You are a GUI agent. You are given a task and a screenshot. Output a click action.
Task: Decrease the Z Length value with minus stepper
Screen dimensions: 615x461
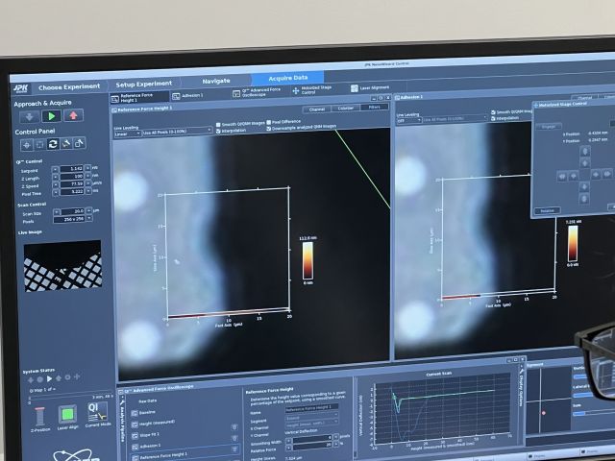pyautogui.click(x=56, y=177)
